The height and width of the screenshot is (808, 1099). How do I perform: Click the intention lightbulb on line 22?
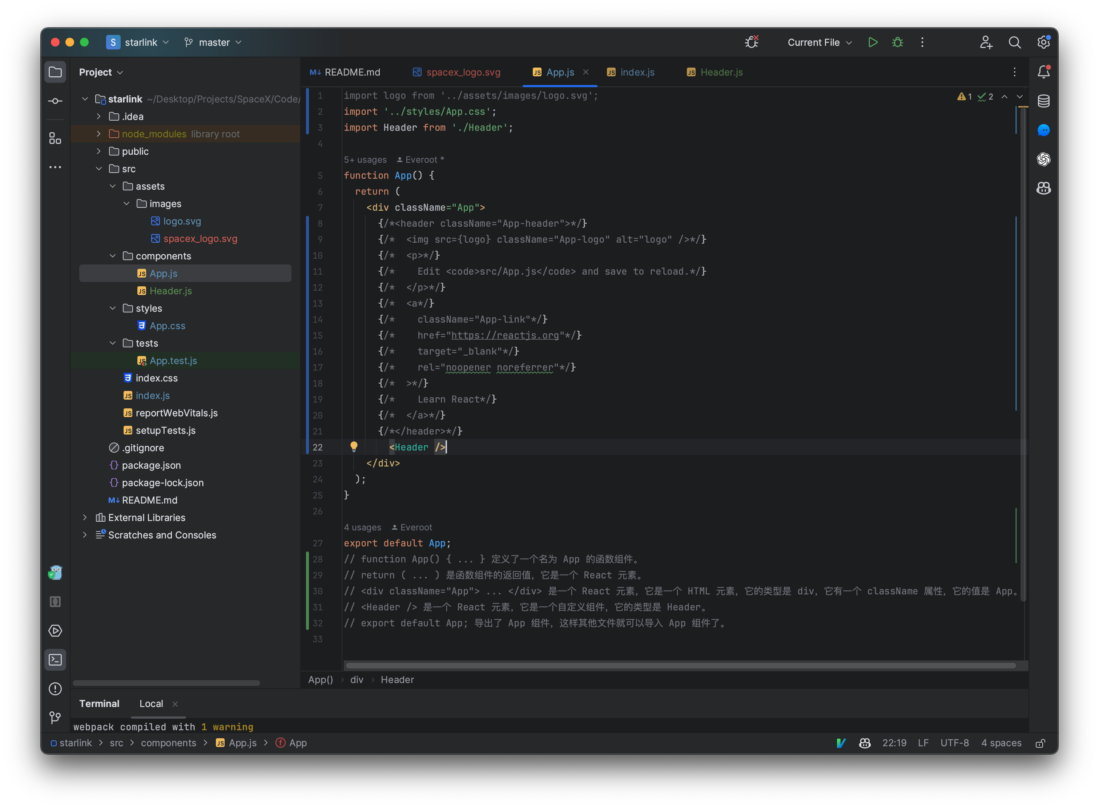[354, 447]
